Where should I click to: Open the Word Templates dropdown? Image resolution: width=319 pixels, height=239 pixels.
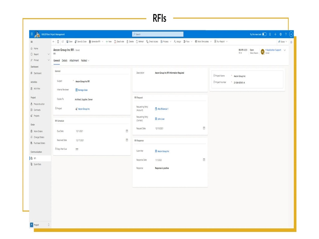211,41
